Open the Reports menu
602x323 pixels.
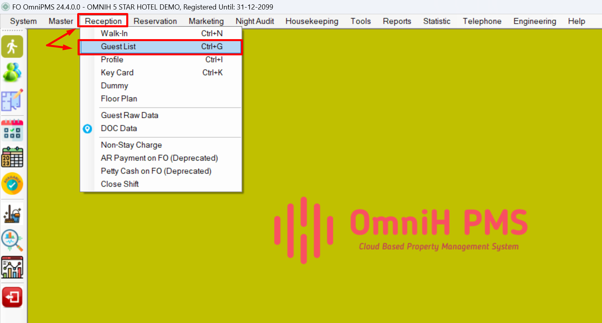click(x=397, y=21)
